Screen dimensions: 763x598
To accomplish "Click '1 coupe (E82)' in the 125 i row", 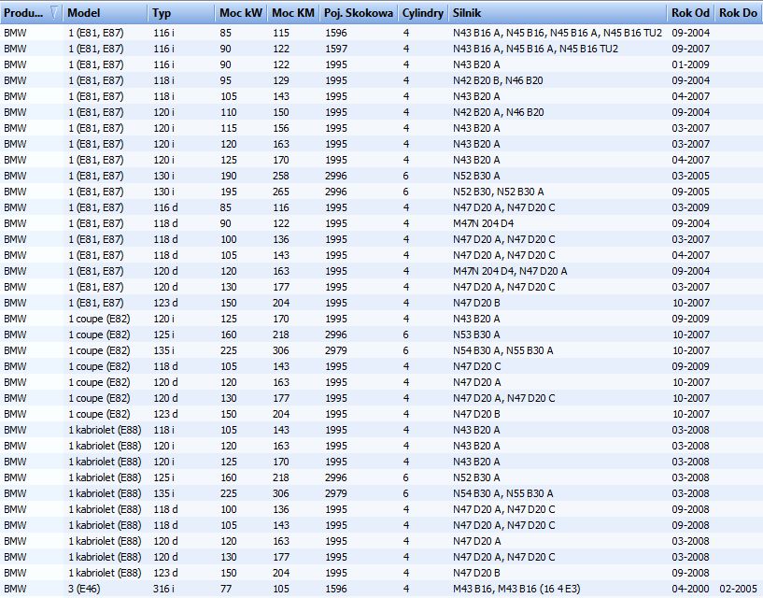I will click(99, 335).
